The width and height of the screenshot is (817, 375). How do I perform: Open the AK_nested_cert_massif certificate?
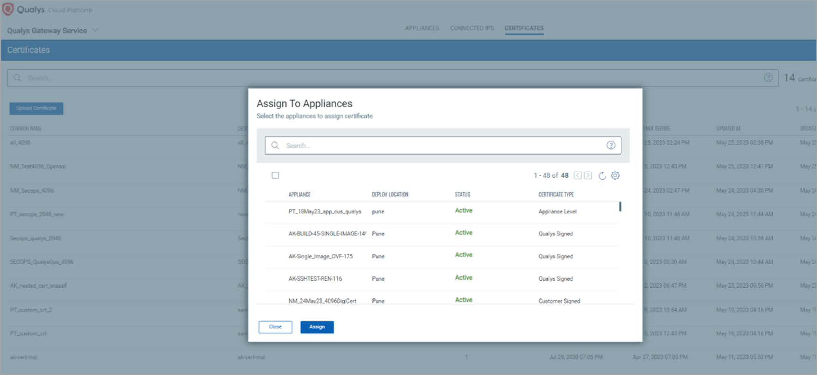click(38, 286)
